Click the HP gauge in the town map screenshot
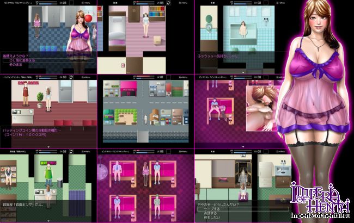354x223 pixels. [x=144, y=76]
